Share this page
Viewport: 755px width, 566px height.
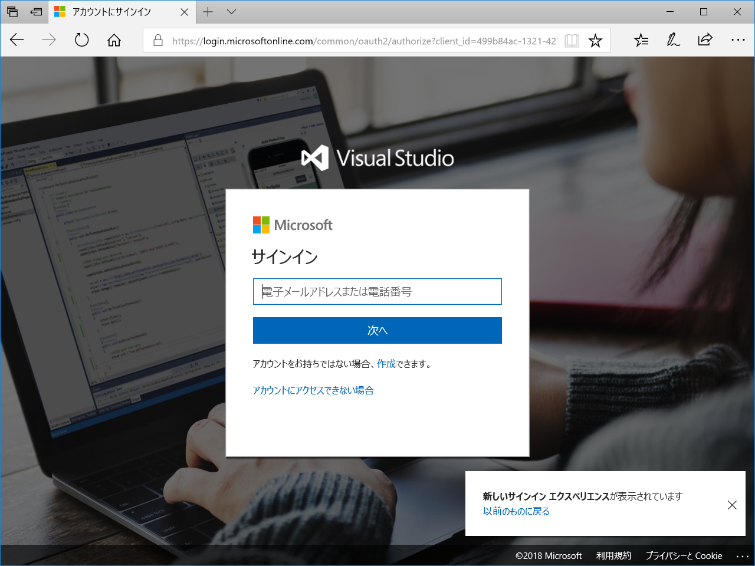coord(705,40)
